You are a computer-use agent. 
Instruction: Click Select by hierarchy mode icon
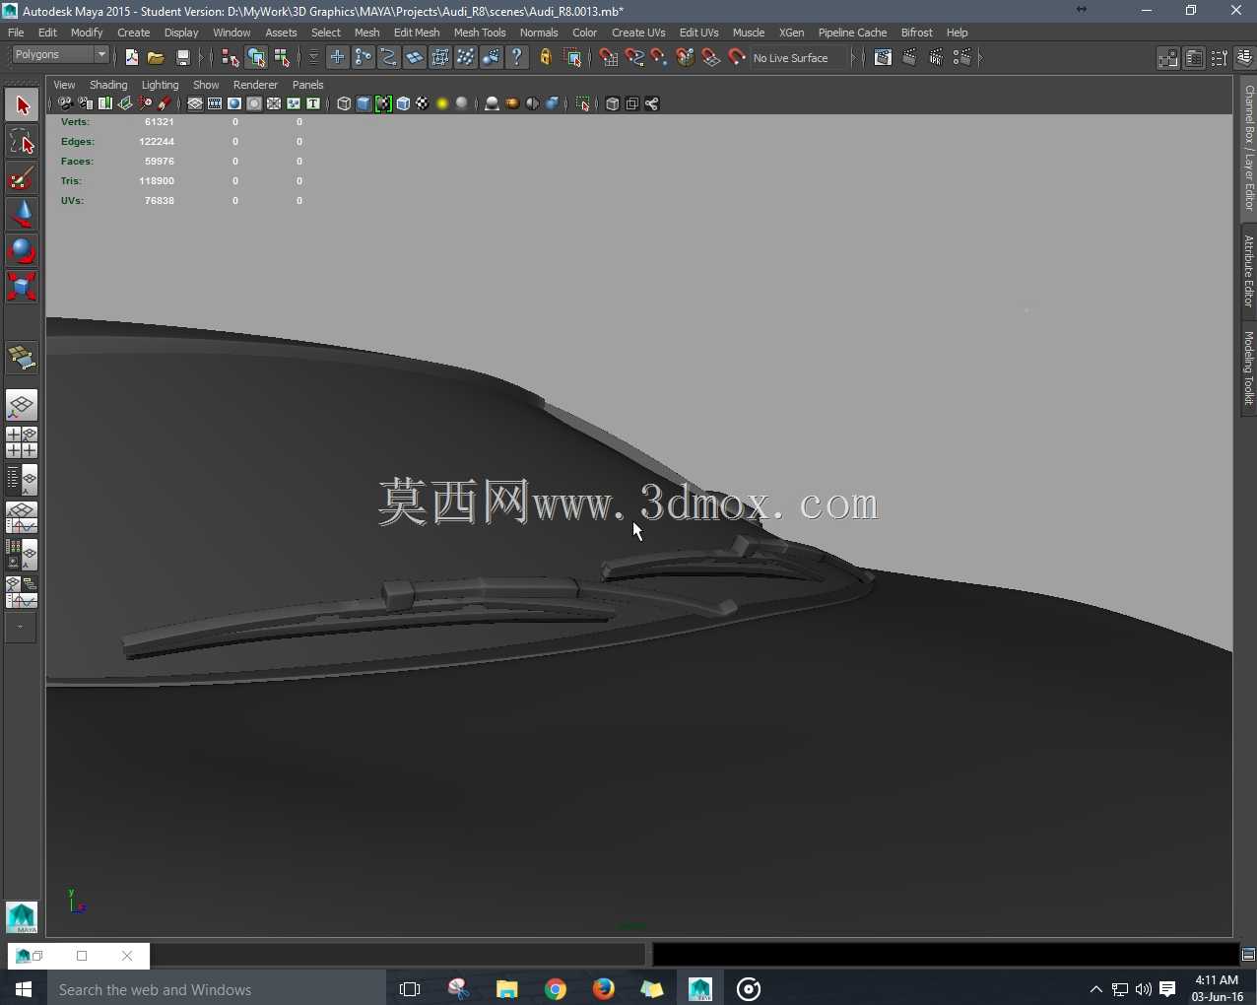click(x=231, y=58)
